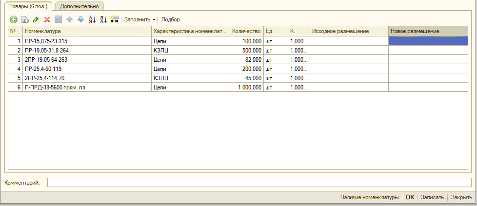Click the Записать button
This screenshot has width=477, height=206.
click(432, 197)
